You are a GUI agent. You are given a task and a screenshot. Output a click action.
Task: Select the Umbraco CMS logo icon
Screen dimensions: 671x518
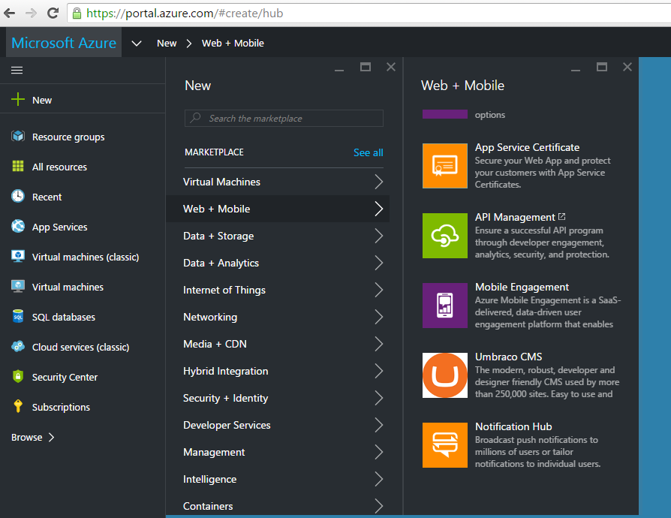click(445, 375)
